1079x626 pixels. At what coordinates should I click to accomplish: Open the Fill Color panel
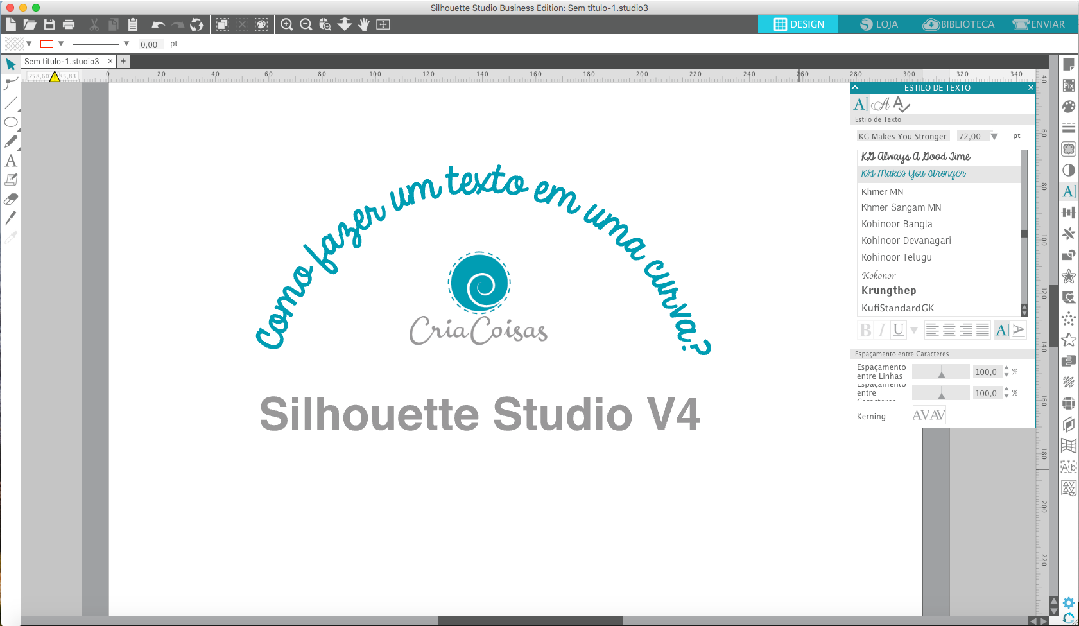(x=1069, y=107)
